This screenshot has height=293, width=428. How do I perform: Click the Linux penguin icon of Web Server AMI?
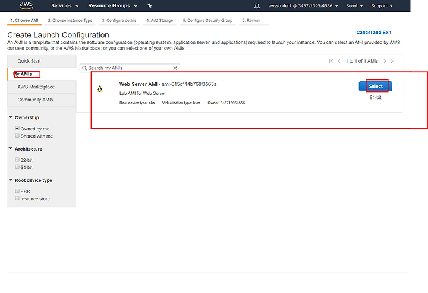pyautogui.click(x=100, y=89)
